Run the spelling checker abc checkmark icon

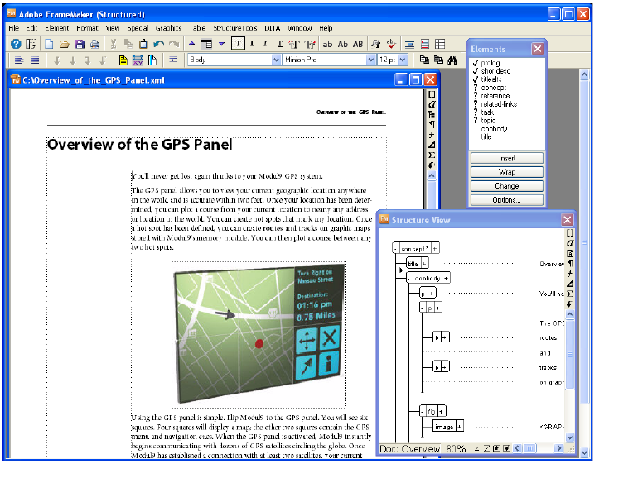[391, 44]
